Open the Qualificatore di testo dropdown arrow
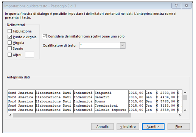196x137 pixels. click(123, 45)
